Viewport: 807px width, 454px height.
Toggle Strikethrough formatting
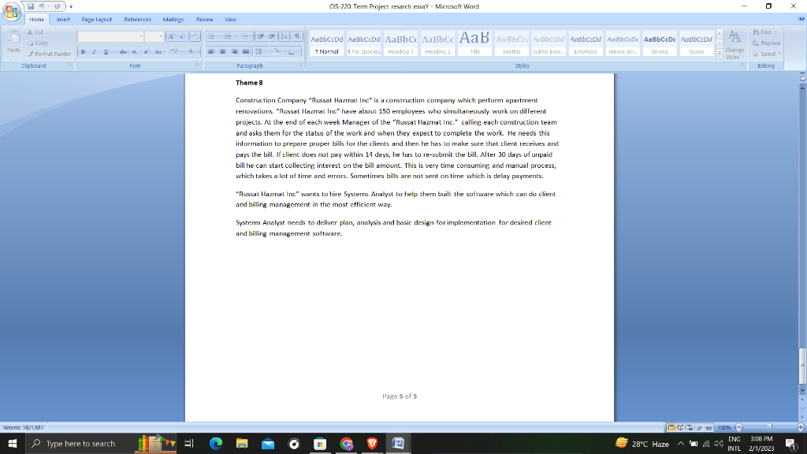[122, 51]
